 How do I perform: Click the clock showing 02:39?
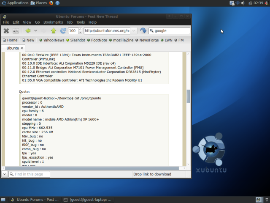click(x=258, y=3)
